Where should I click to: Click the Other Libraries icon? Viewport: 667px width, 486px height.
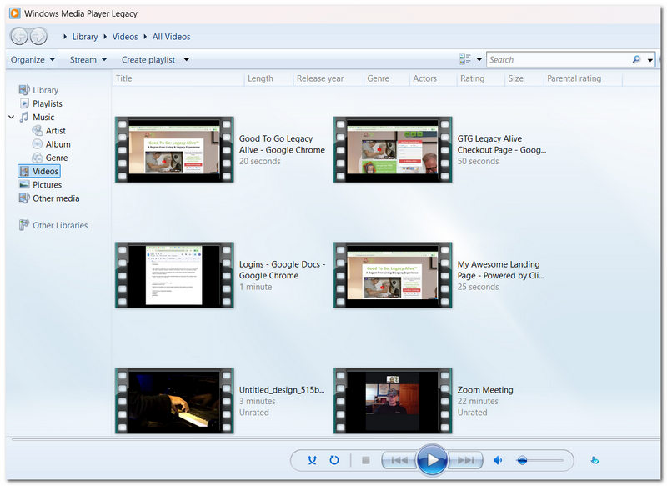(x=24, y=225)
